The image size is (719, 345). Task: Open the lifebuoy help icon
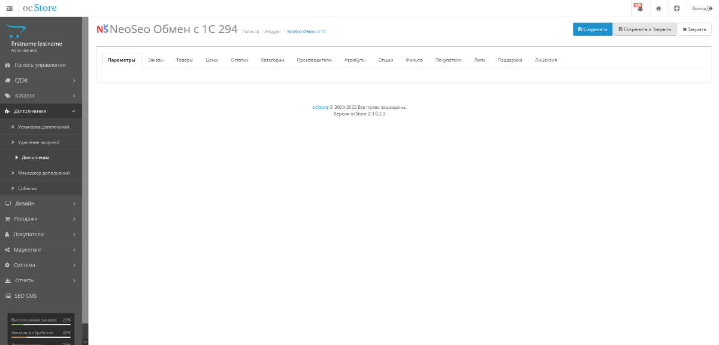(x=676, y=8)
